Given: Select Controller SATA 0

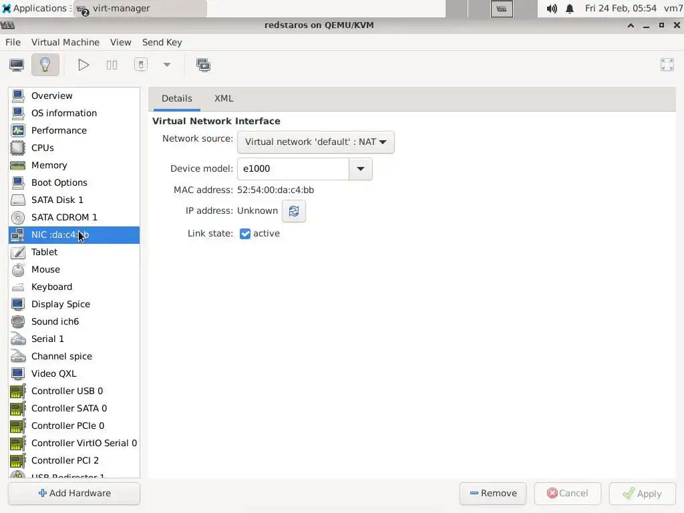Looking at the screenshot, I should [x=74, y=408].
